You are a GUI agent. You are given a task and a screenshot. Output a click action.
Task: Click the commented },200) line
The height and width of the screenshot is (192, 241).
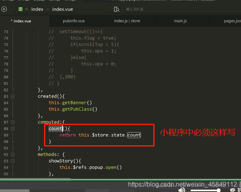click(62, 77)
